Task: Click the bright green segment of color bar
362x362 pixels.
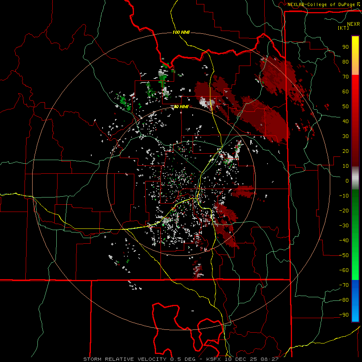Action: [x=355, y=265]
